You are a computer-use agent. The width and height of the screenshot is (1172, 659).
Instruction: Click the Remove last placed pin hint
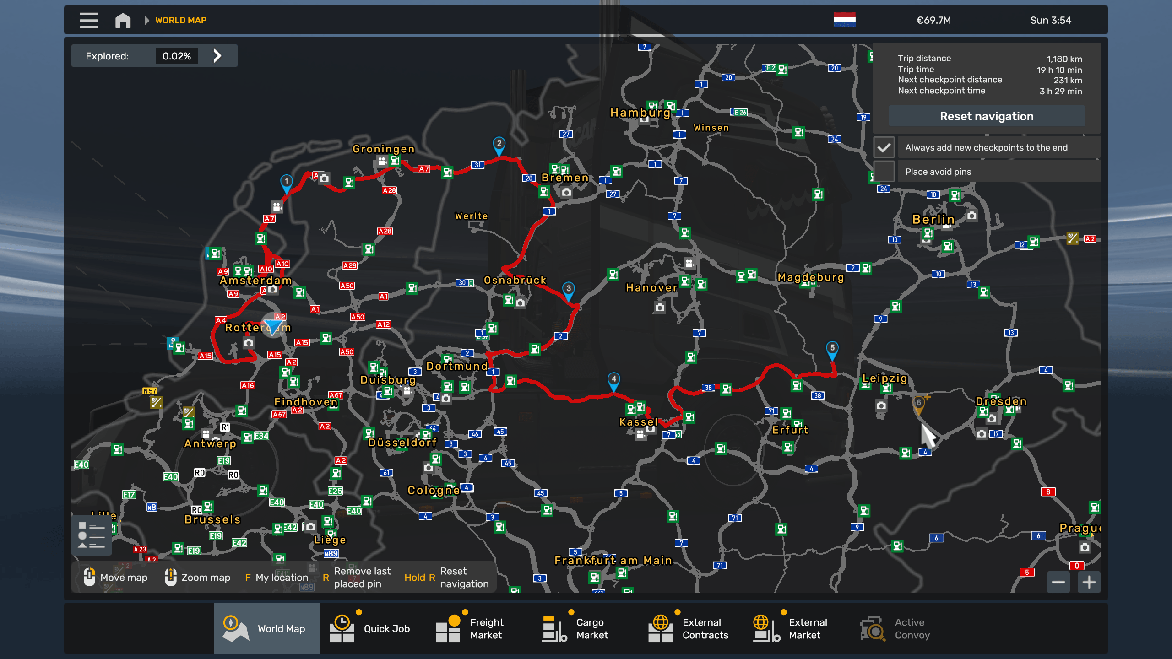coord(357,578)
